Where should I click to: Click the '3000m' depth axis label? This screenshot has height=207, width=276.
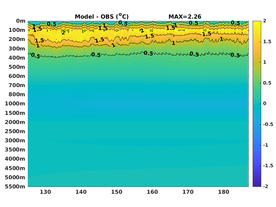tap(15, 140)
